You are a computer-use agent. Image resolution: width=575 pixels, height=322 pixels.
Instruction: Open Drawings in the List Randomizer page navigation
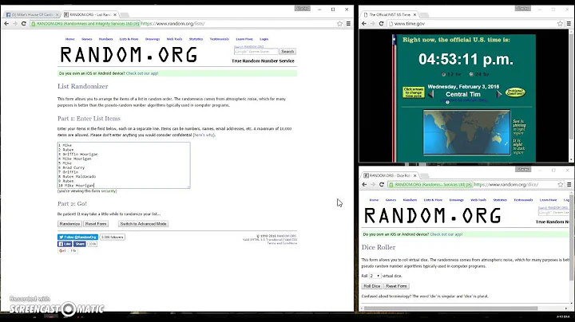coord(153,39)
